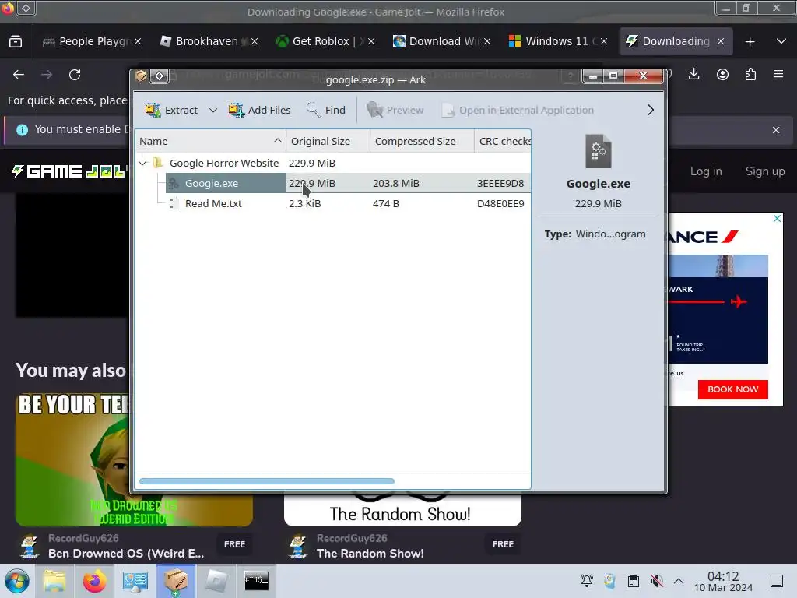This screenshot has height=598, width=797.
Task: Toggle the muted volume tray icon
Action: point(656,580)
